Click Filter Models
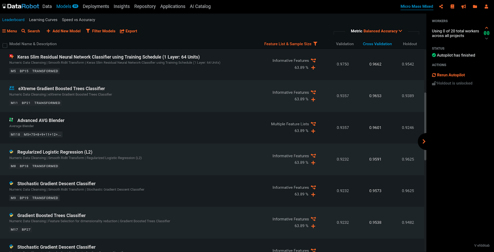 tap(101, 31)
